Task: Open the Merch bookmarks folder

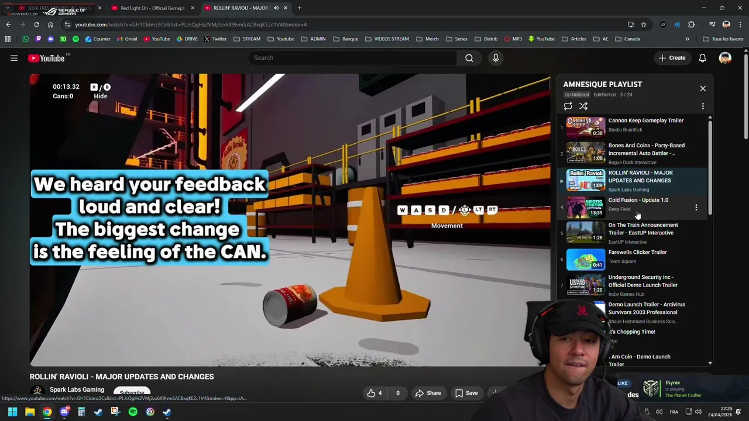Action: click(427, 39)
